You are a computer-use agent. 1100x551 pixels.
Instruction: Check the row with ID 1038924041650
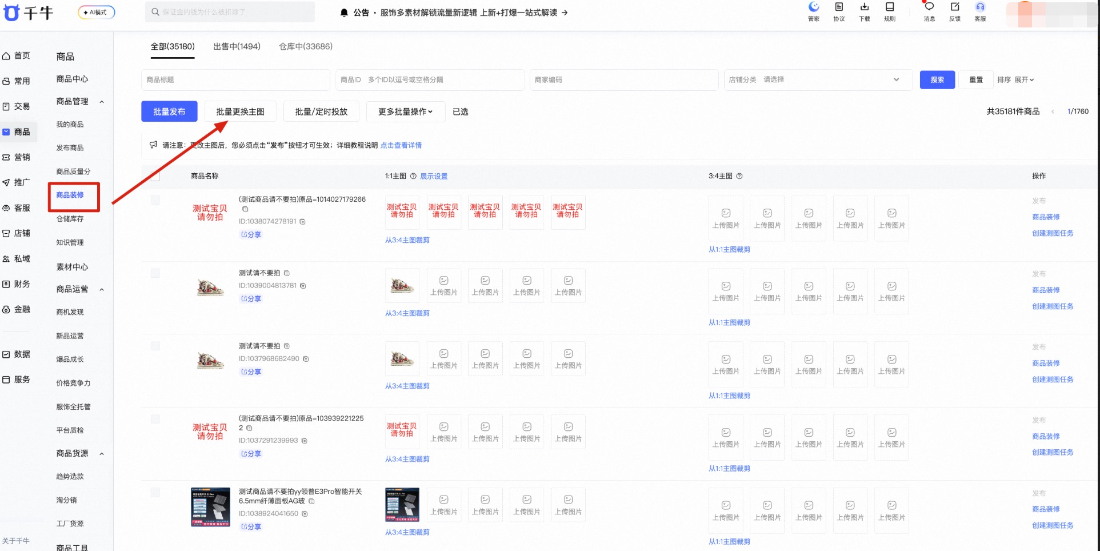[155, 492]
